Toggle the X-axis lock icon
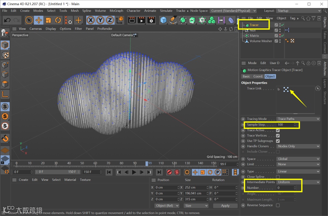 (90, 20)
